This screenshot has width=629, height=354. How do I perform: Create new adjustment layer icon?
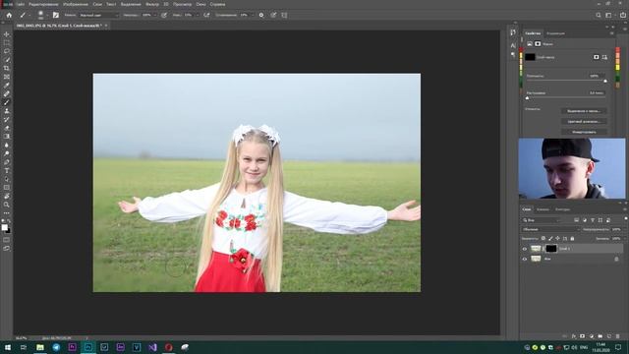(x=592, y=336)
